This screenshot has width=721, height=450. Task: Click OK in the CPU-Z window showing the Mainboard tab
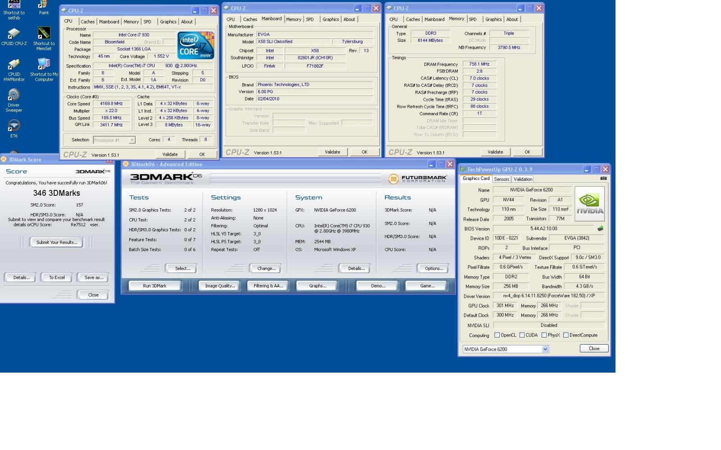(x=365, y=152)
